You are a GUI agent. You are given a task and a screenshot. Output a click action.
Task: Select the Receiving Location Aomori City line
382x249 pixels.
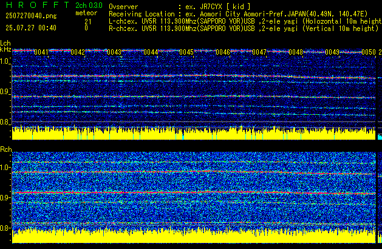coord(238,14)
